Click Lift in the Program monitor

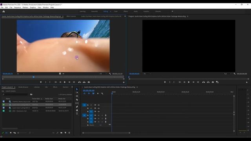[204, 82]
